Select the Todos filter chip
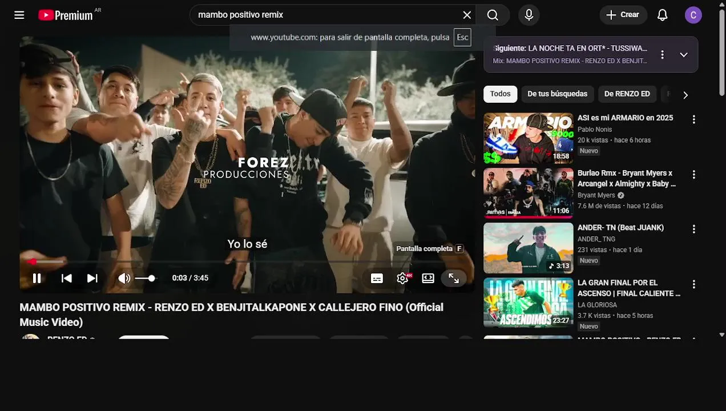726x411 pixels. click(501, 94)
